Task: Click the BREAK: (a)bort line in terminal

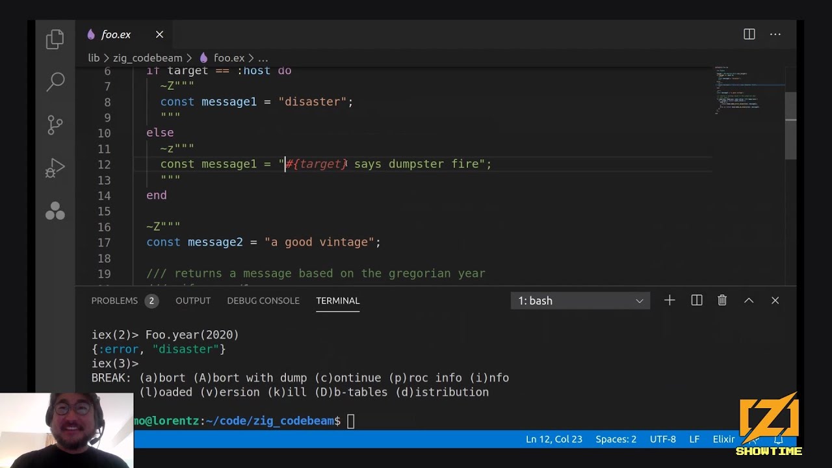Action: 300,378
